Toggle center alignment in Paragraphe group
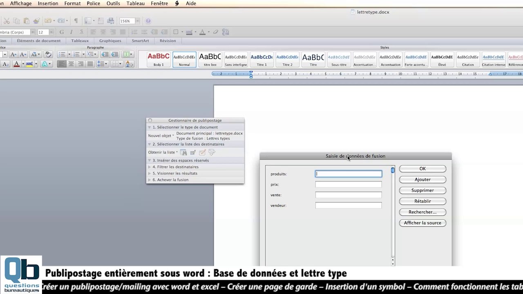523x294 pixels. (71, 64)
